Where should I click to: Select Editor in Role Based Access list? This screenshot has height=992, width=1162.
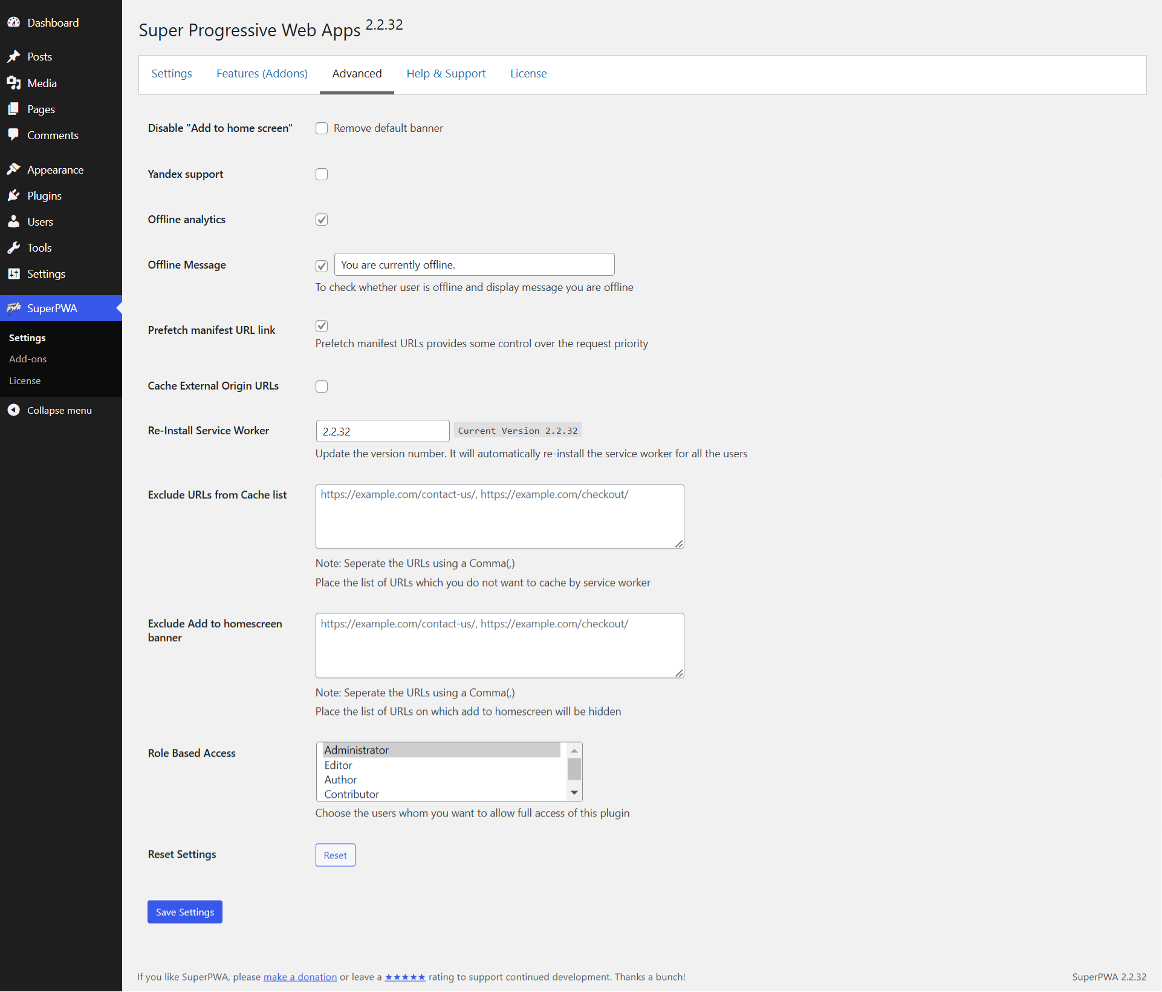[x=442, y=765]
